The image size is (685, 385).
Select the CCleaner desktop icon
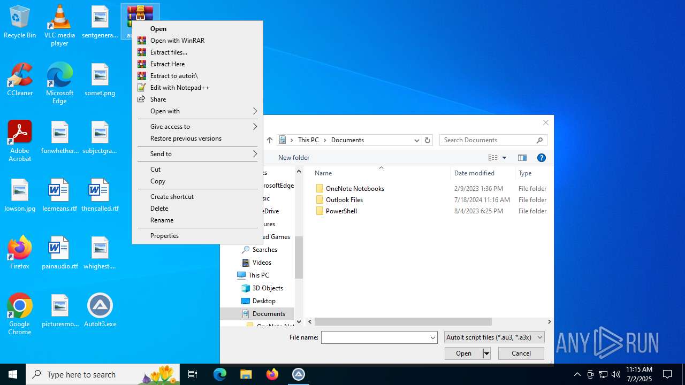pos(20,80)
